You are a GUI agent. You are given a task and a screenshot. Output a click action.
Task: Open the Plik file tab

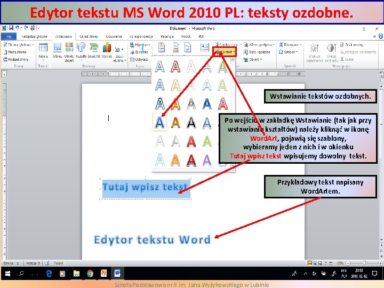[x=9, y=36]
